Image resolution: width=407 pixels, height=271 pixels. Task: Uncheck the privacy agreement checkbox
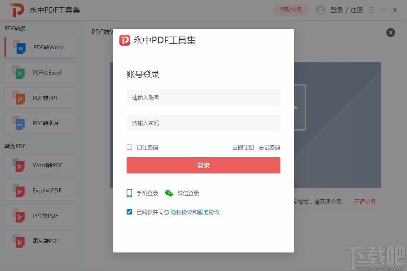pyautogui.click(x=129, y=211)
